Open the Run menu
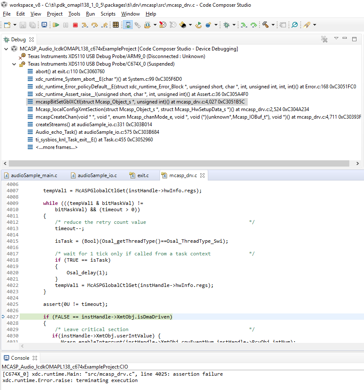 pos(90,14)
